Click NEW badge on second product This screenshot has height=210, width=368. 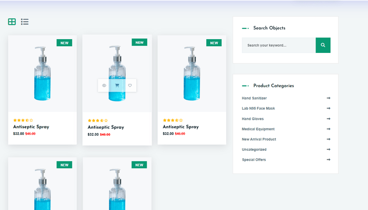point(140,43)
